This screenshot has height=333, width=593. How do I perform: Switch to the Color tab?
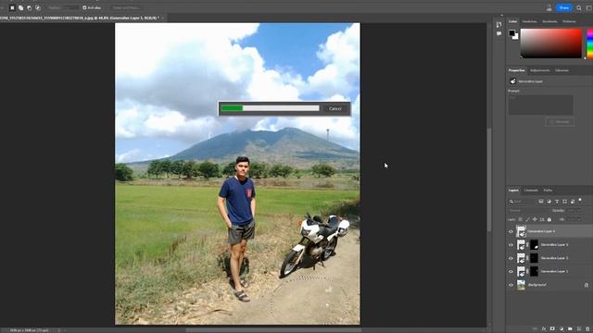tap(512, 21)
